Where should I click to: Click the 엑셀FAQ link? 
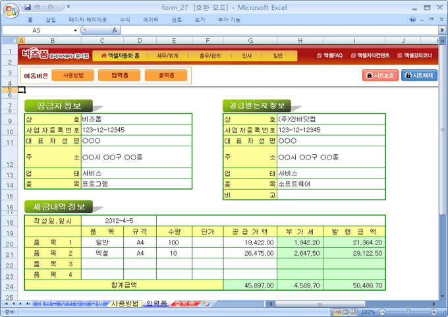pos(329,56)
